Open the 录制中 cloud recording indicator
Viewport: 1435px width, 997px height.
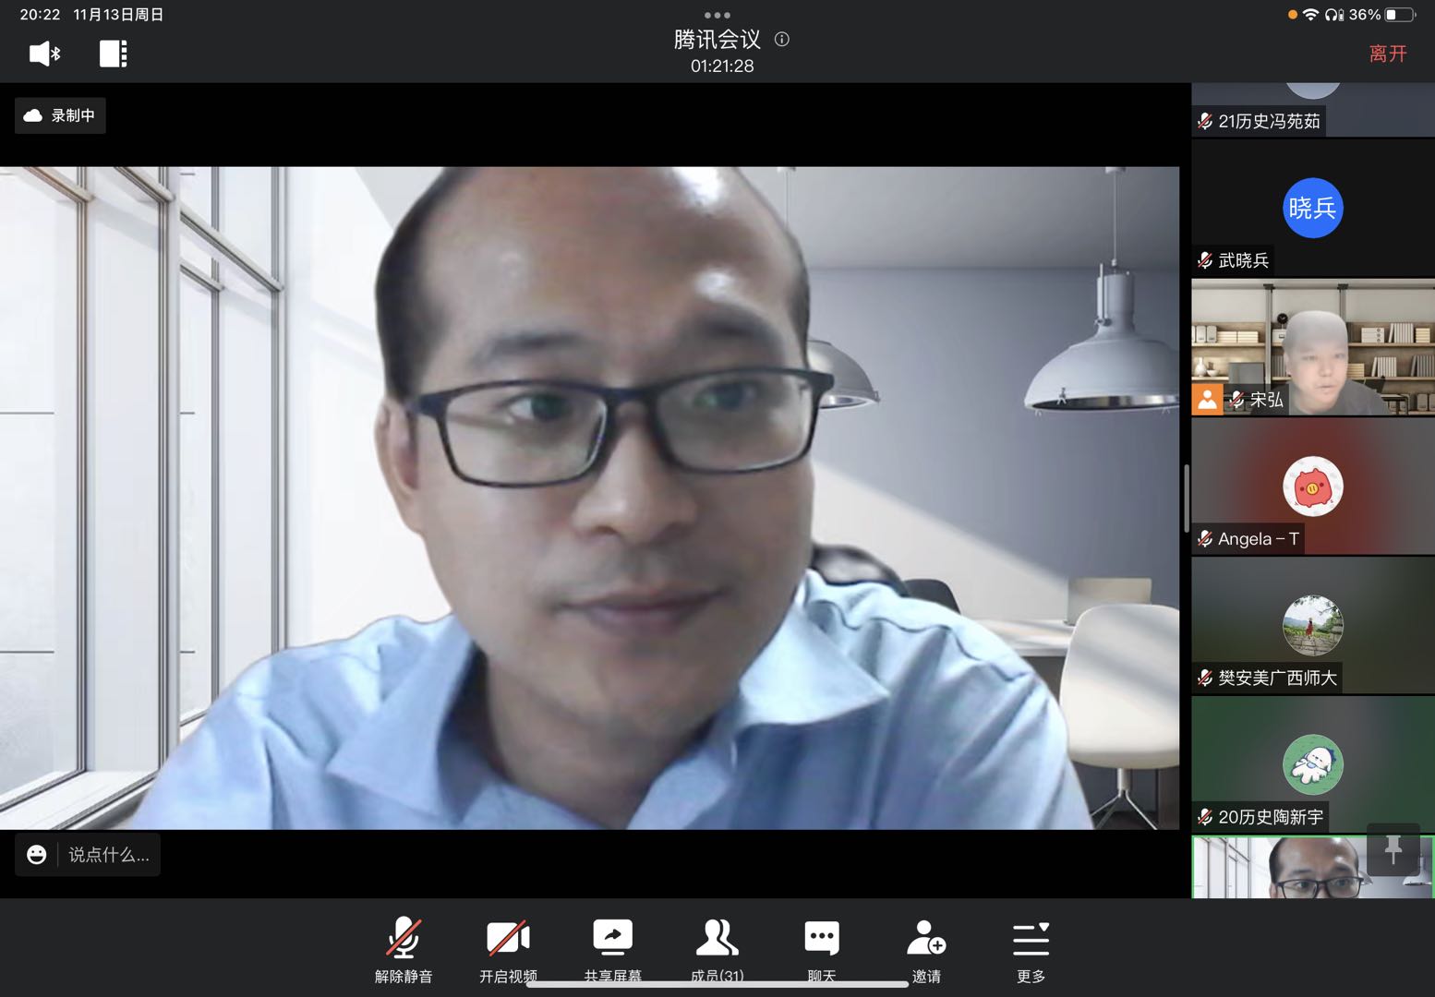(60, 115)
